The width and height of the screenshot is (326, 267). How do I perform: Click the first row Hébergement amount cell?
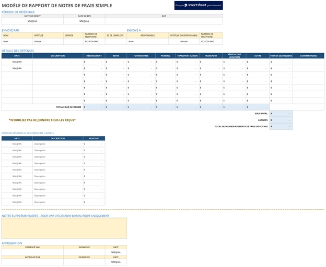pyautogui.click(x=94, y=62)
